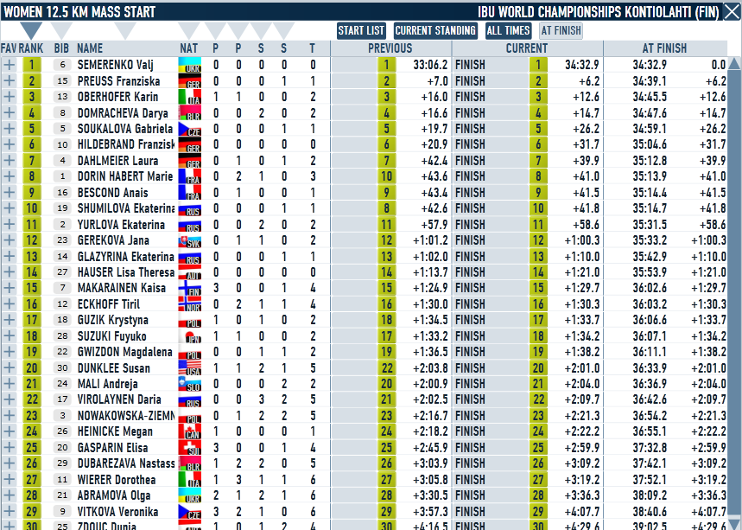
Task: Add HEINICKE Megan to favorites
Action: point(9,431)
